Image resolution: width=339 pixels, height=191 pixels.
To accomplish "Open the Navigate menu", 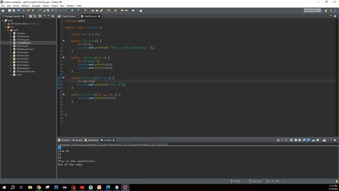I will click(x=36, y=6).
